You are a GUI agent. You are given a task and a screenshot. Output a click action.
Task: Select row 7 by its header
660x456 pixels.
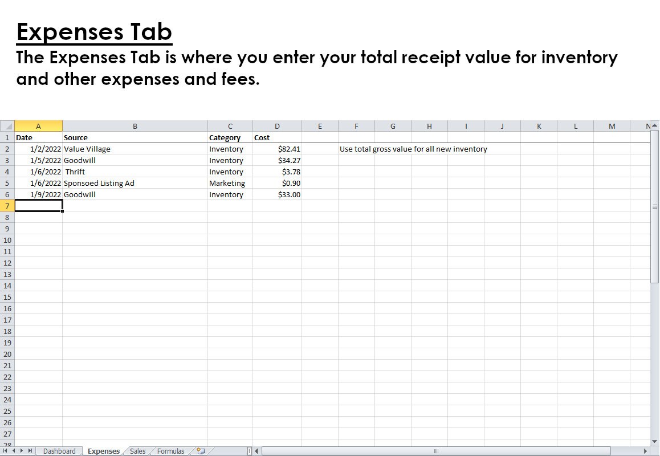click(7, 206)
